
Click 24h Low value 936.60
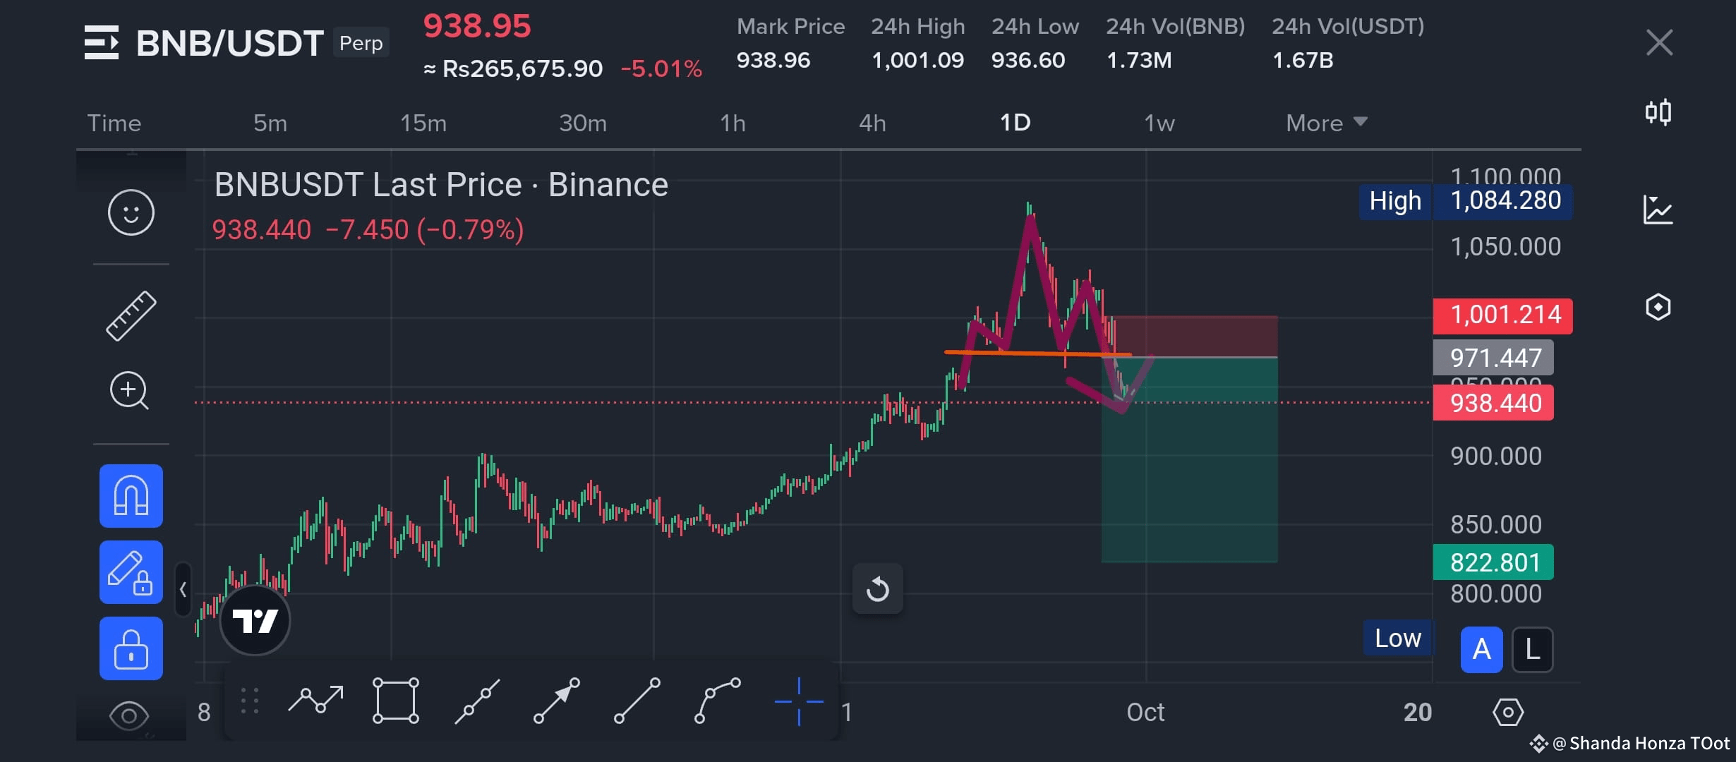(x=1028, y=61)
